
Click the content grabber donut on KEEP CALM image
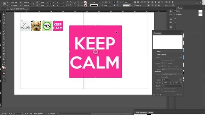[95, 52]
